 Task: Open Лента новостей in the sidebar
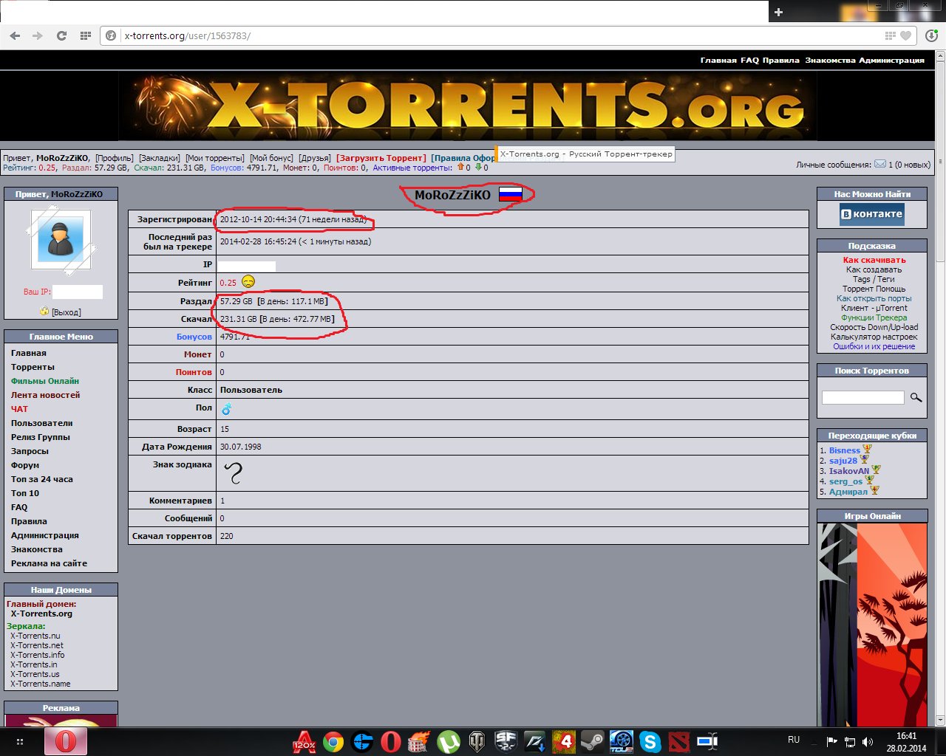point(45,395)
